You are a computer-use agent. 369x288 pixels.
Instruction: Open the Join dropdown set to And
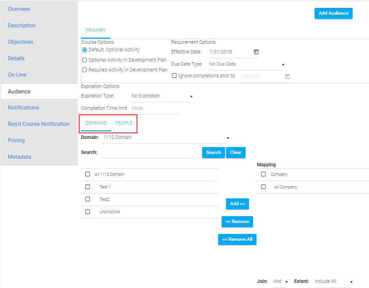point(280,282)
